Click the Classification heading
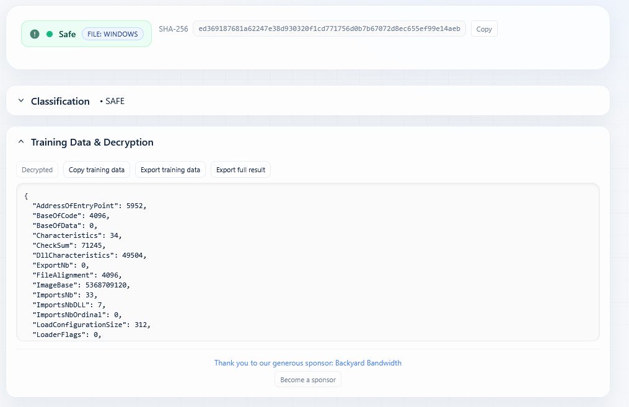629x407 pixels. 60,101
